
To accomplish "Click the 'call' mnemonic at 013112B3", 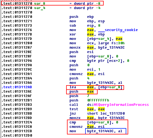I will click(74, 105).
